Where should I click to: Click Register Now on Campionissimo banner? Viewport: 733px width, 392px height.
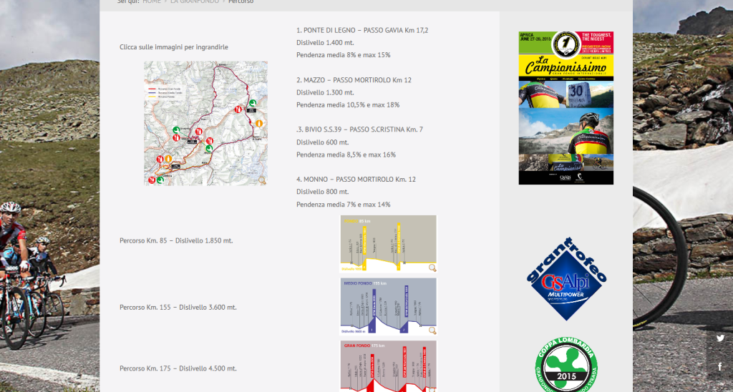[596, 44]
